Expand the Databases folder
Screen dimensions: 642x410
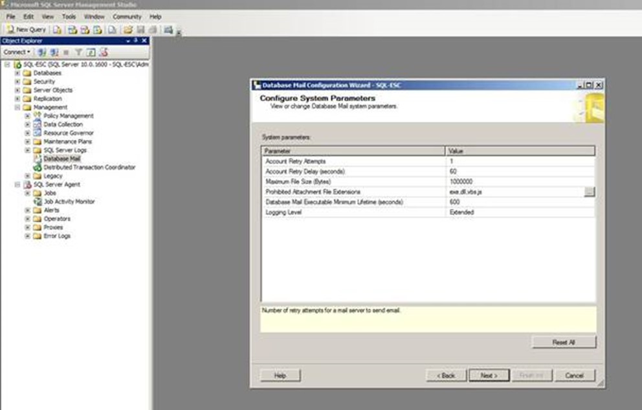tap(17, 73)
